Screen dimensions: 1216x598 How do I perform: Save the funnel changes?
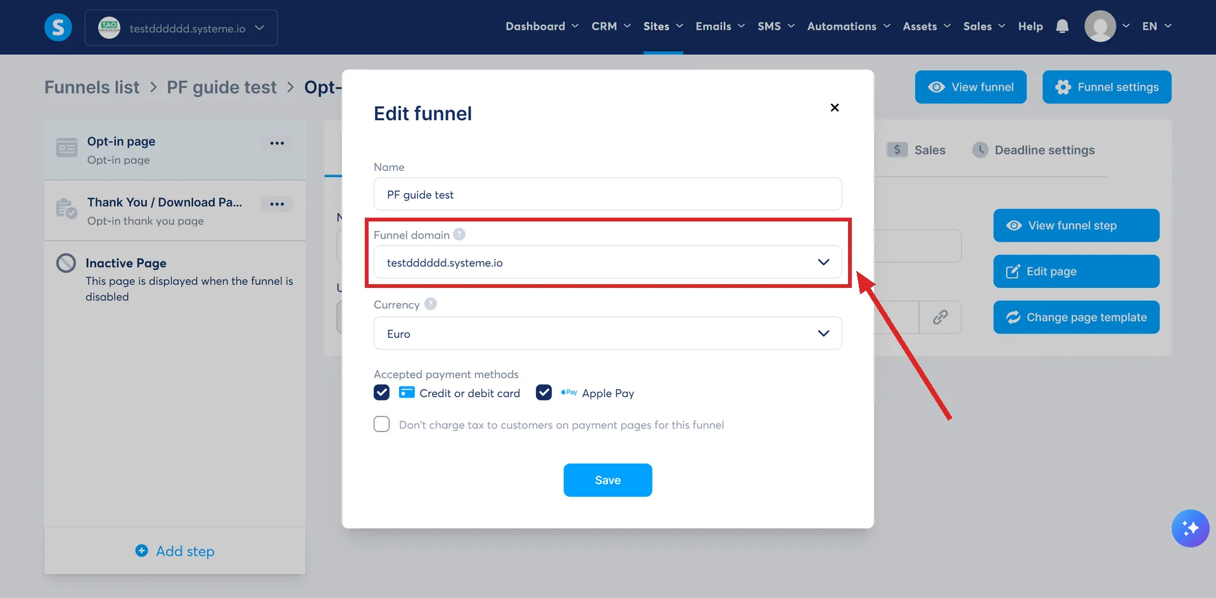click(607, 480)
